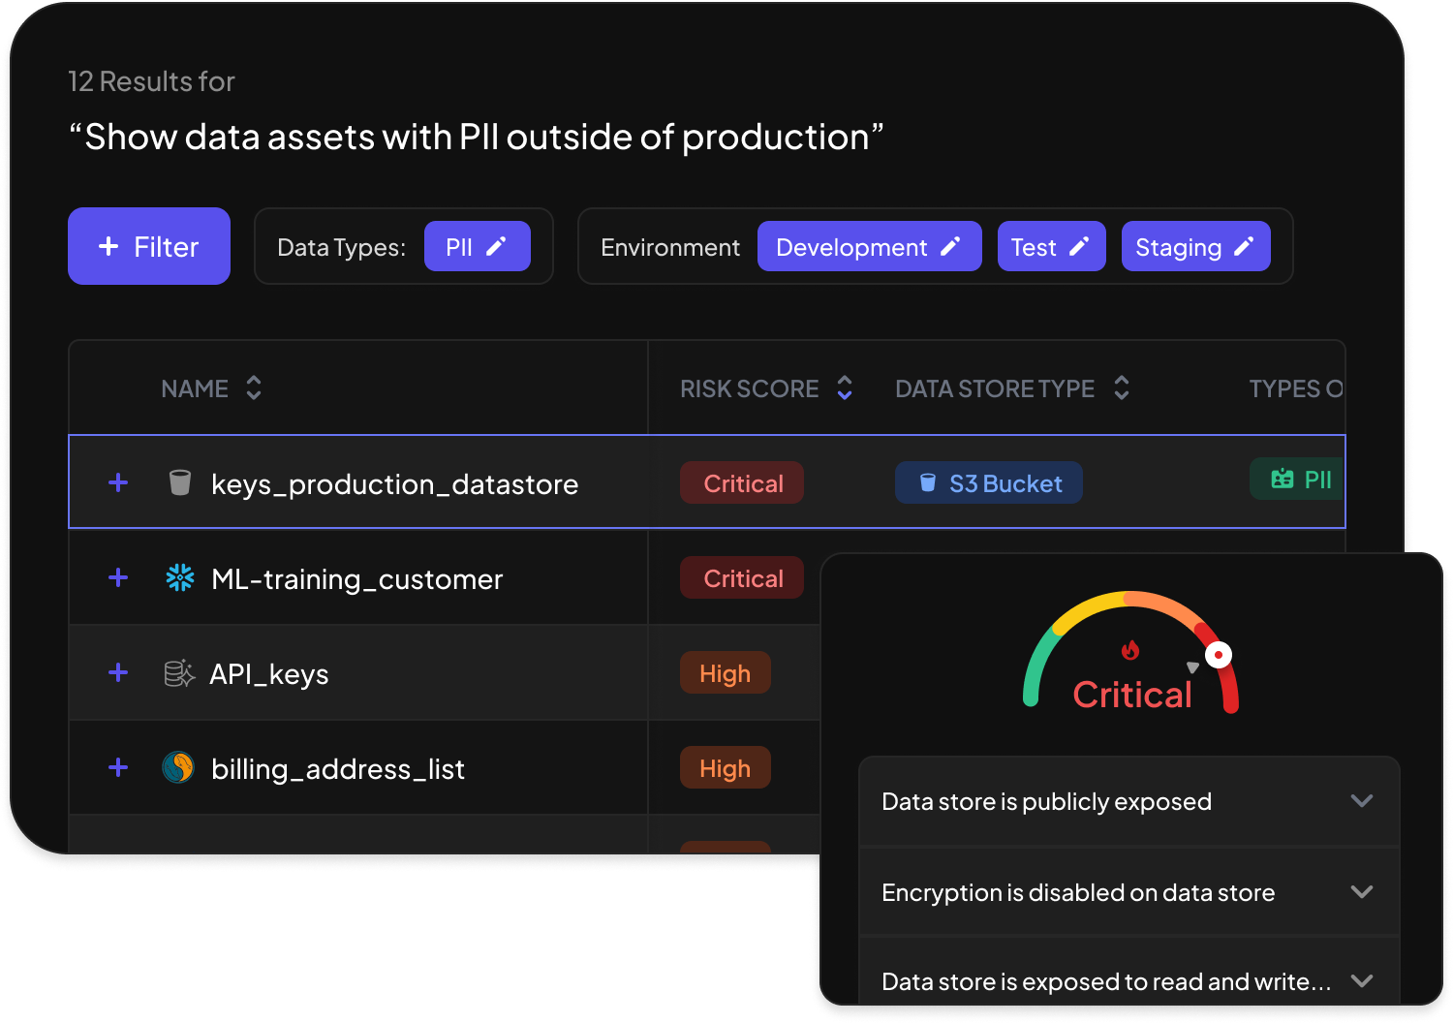1453x1023 pixels.
Task: Expand the ML-training_customer row
Action: click(x=118, y=577)
